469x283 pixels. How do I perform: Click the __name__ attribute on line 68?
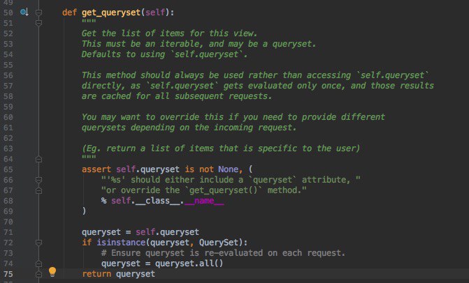click(x=204, y=201)
